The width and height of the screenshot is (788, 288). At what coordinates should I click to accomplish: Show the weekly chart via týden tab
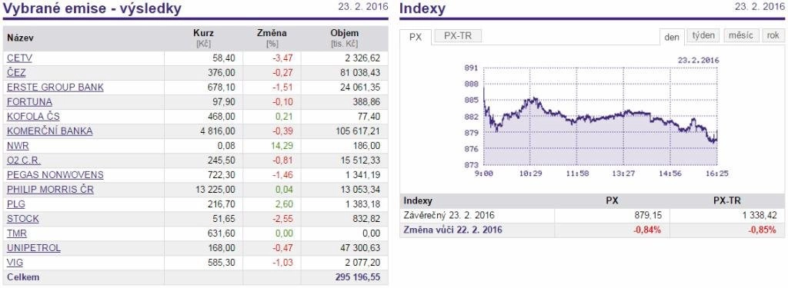coord(703,35)
